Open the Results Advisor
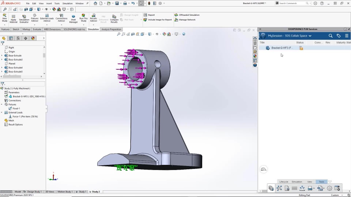The image size is (351, 197). [94, 18]
